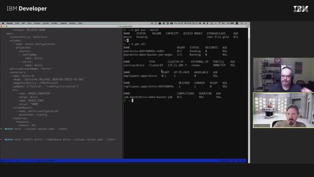Click the 'ibmc-file-gold' storage class value
Viewport: 314px width, 177px height.
click(218, 37)
